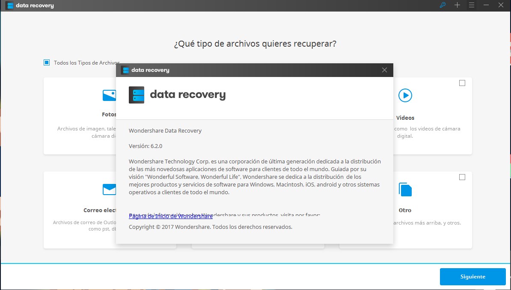Check the Videos file type checkbox
This screenshot has height=290, width=511.
[x=462, y=83]
